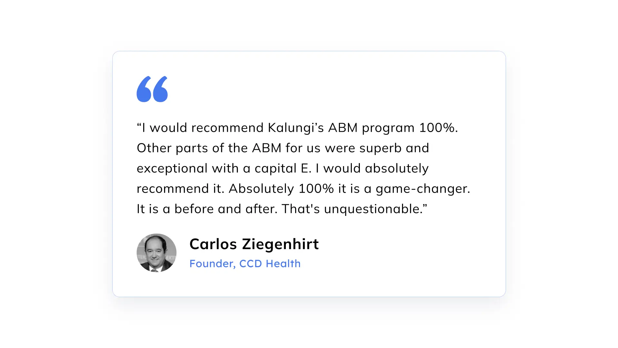Viewport: 618px width, 348px height.
Task: Click the "CCD Health" company text
Action: coord(270,264)
